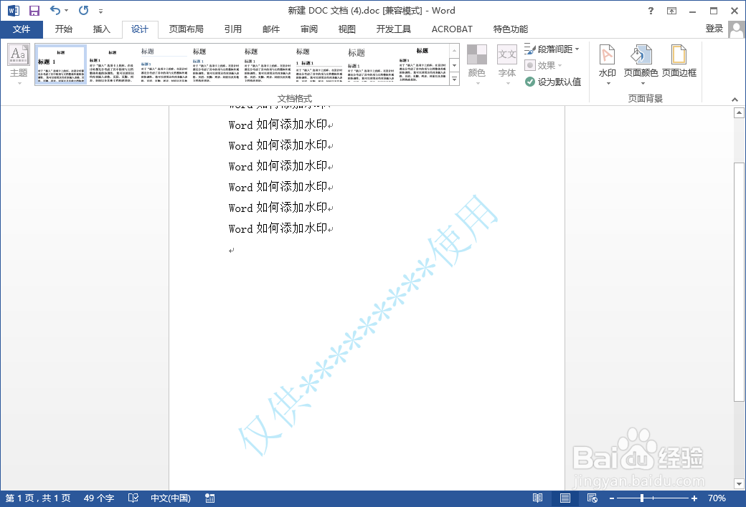Click 49 个字 to open word count

click(x=98, y=498)
